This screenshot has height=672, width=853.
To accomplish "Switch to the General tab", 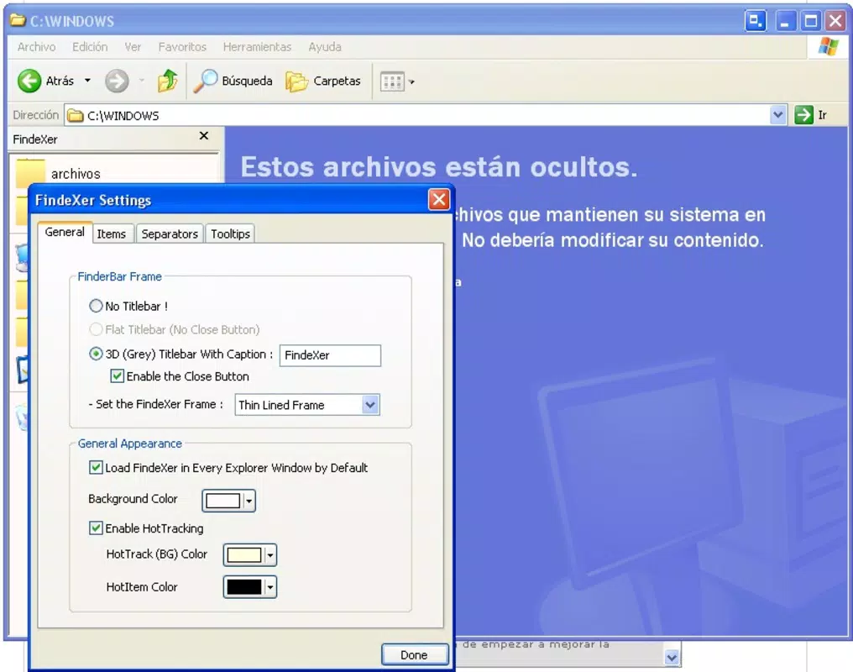I will pos(65,233).
